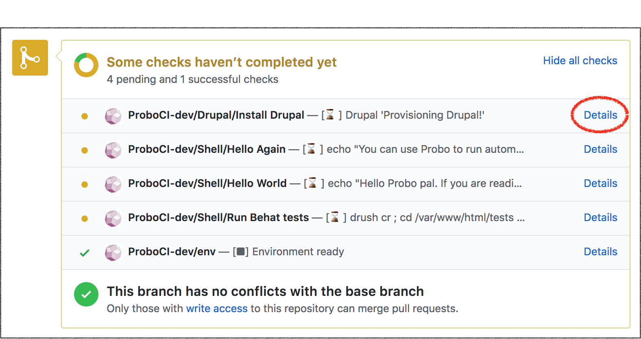This screenshot has height=339, width=641.
Task: Click the ProboCI avatar beside Hello World
Action: [113, 184]
